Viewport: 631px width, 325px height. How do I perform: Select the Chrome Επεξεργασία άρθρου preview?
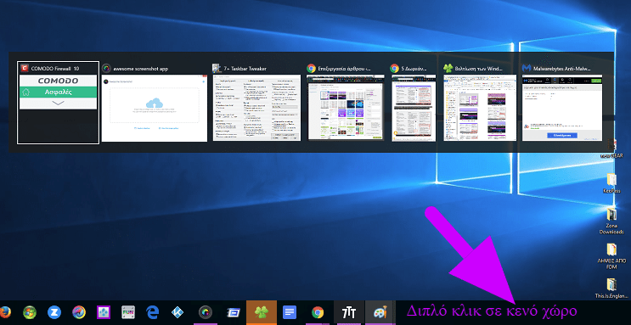(346, 102)
